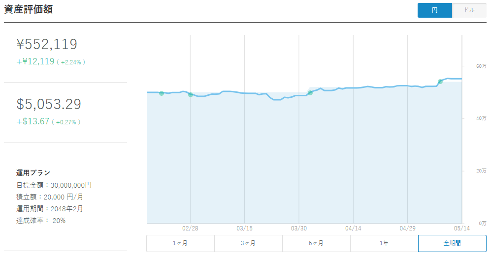The width and height of the screenshot is (491, 255).
Task: Click the 運用プラン heading
Action: 33,173
